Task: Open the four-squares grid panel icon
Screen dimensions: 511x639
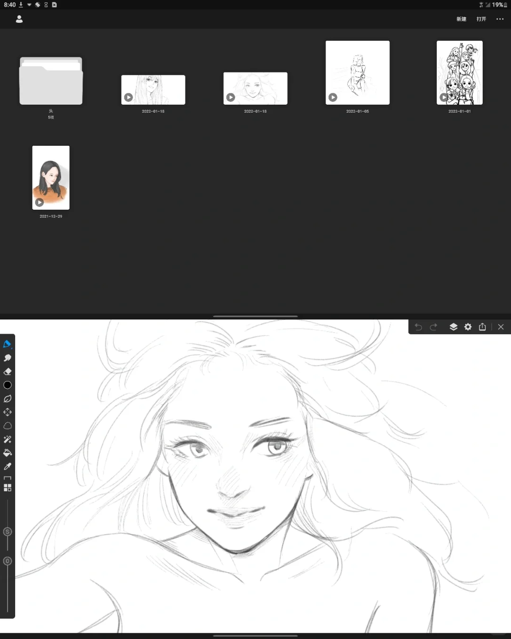Action: (7, 488)
